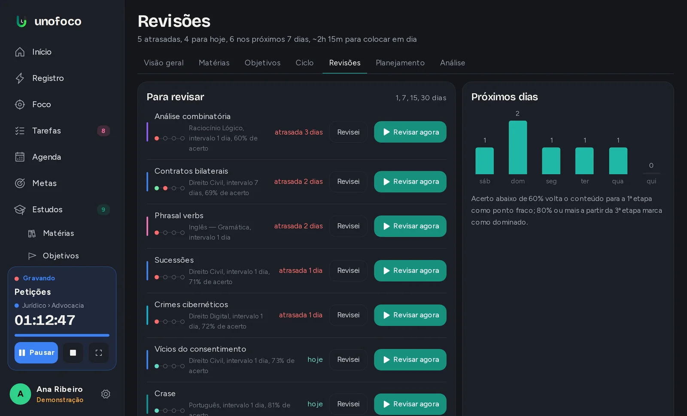Stop the Petições recording timer

(73, 353)
